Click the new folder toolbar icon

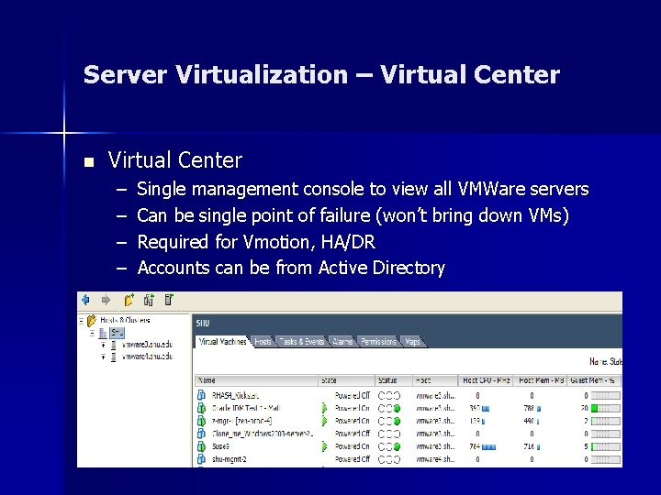pos(129,300)
